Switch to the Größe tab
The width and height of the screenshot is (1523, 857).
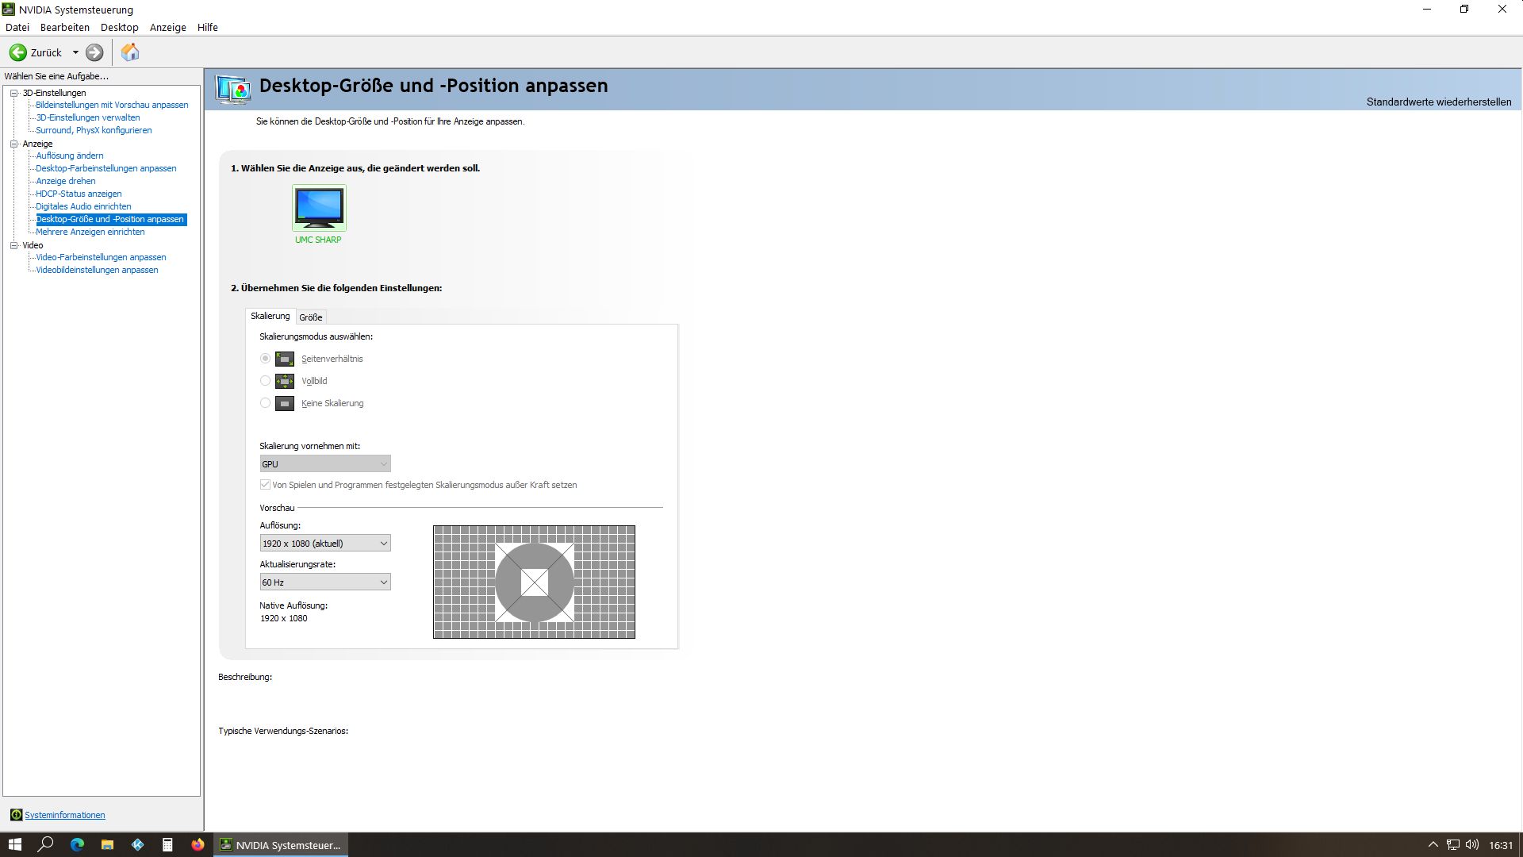pyautogui.click(x=311, y=317)
